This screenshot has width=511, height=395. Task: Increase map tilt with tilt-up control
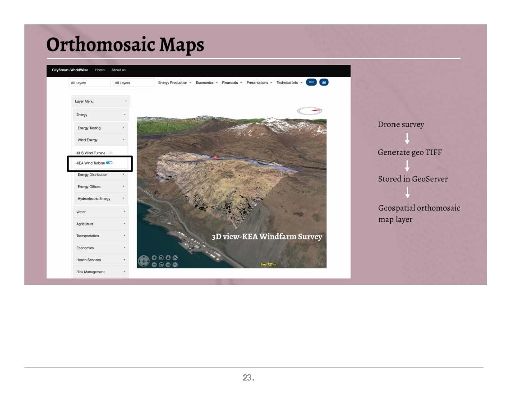[x=168, y=257]
